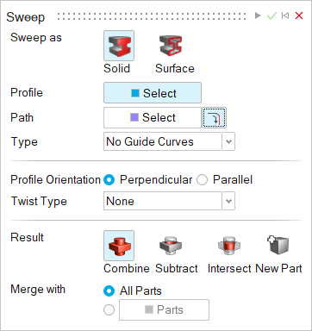Image resolution: width=312 pixels, height=331 pixels.
Task: Click the reset icon beside the checkmark
Action: tap(285, 16)
